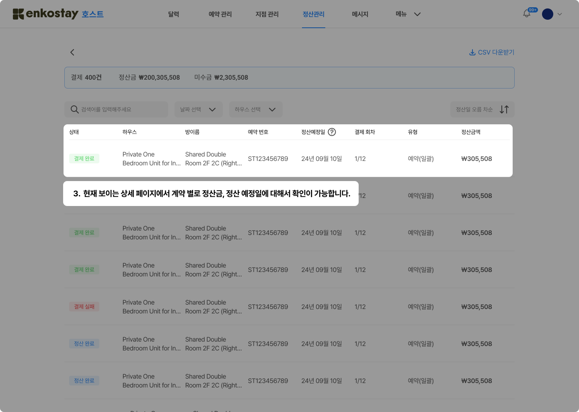Open the notification bell
579x412 pixels.
[527, 14]
